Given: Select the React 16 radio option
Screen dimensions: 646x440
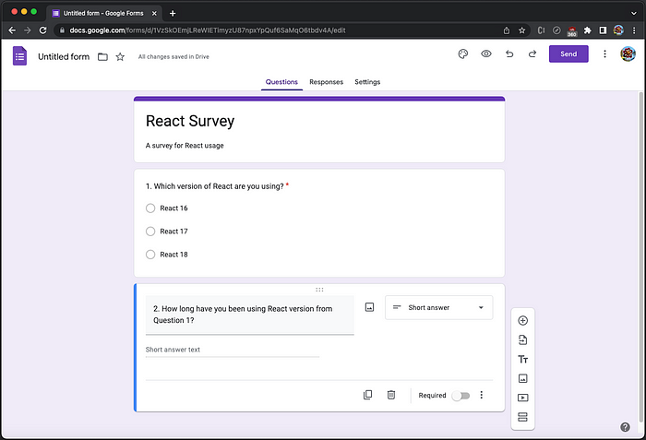Looking at the screenshot, I should pos(150,208).
